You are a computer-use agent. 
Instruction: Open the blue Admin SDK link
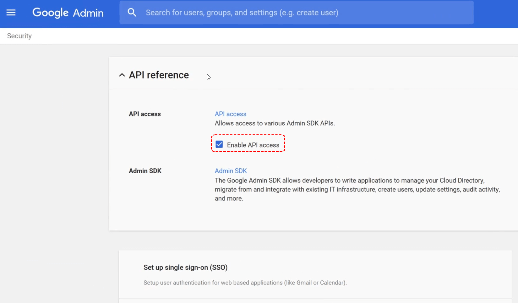pyautogui.click(x=231, y=171)
